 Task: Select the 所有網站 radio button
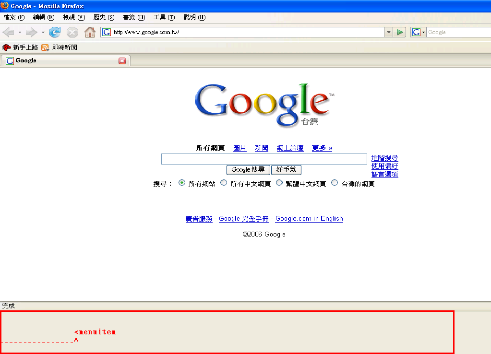[x=181, y=183]
